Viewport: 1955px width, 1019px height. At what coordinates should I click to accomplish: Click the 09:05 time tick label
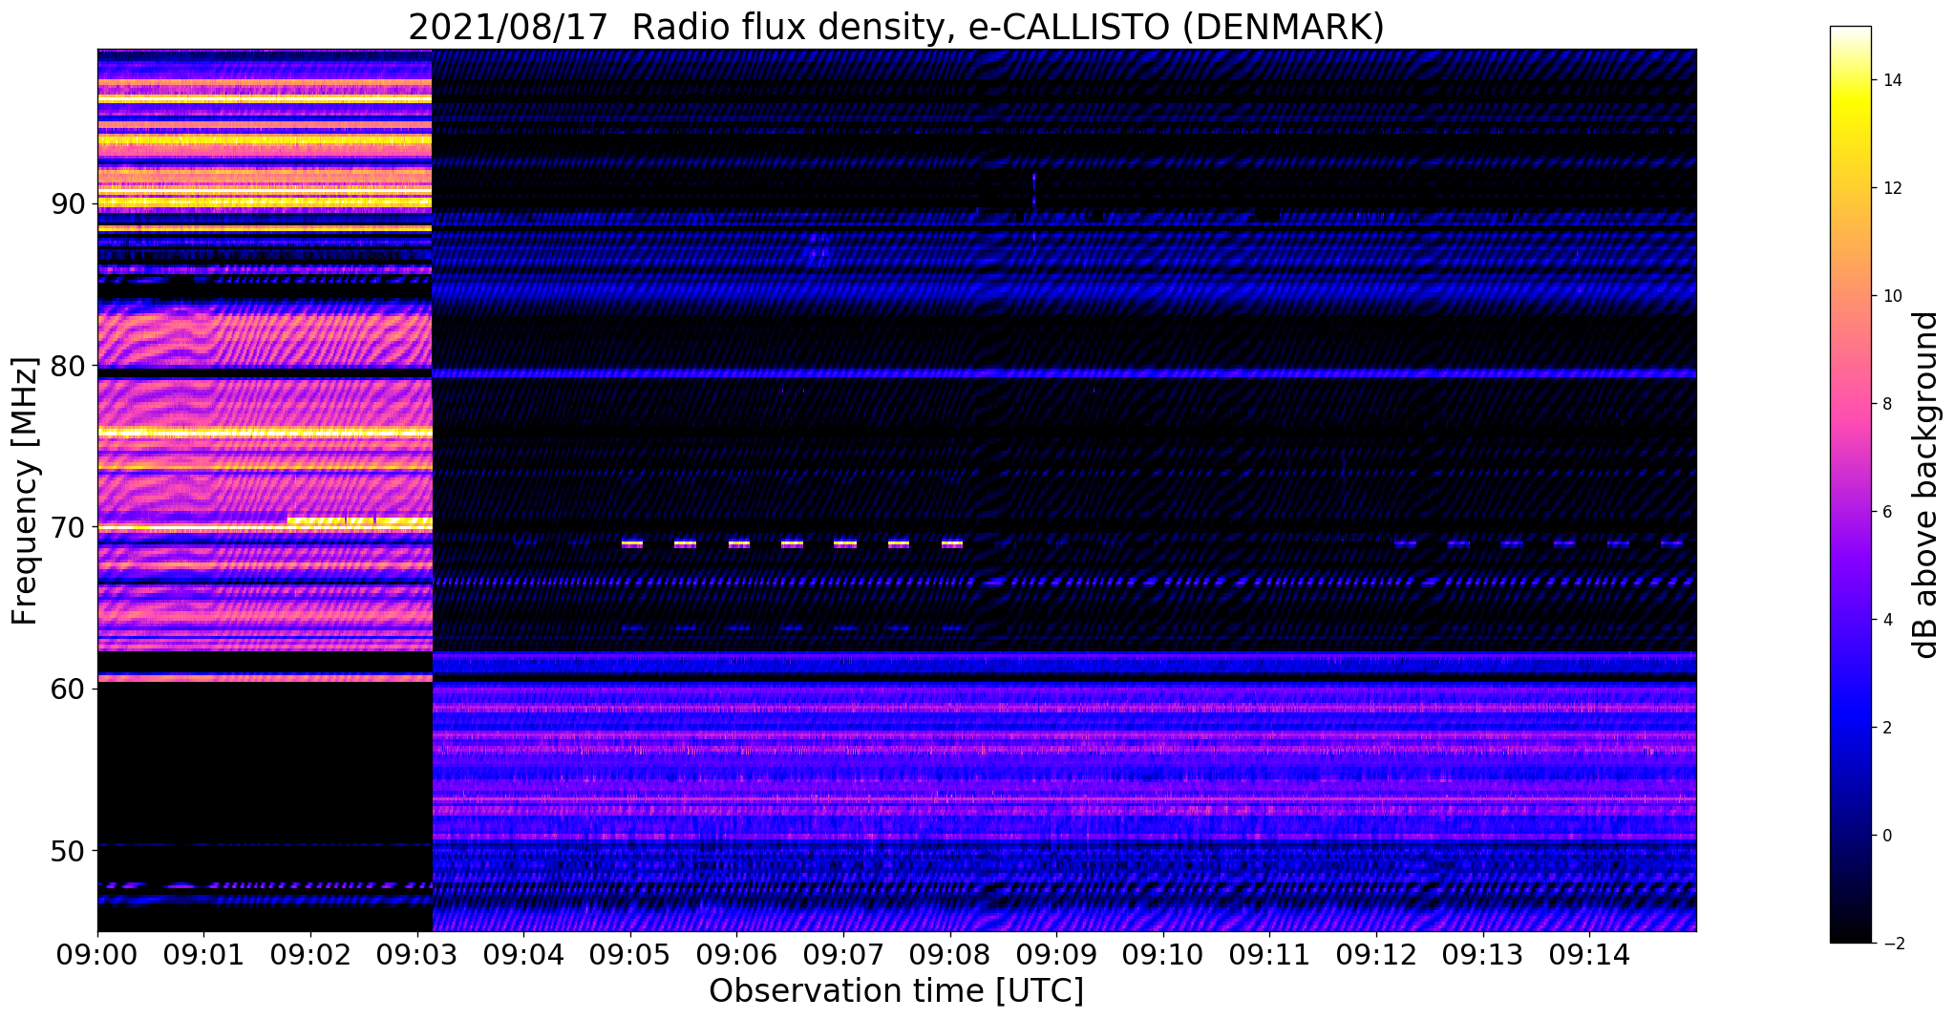[630, 955]
